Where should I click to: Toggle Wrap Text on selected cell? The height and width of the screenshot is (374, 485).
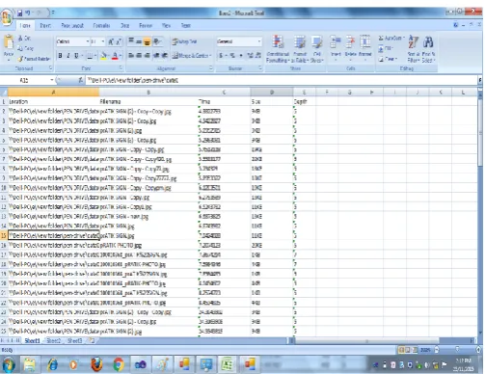click(184, 41)
